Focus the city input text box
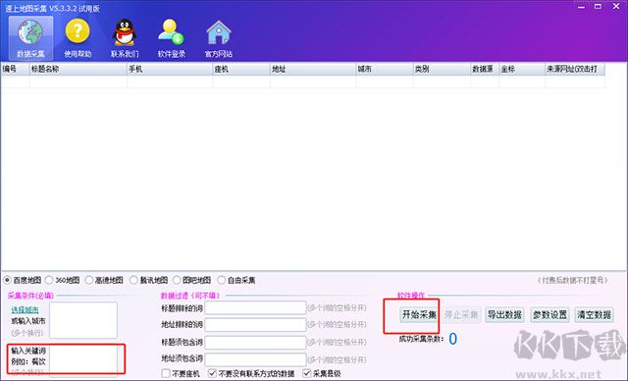Viewport: 628px width, 381px height. pyautogui.click(x=83, y=320)
